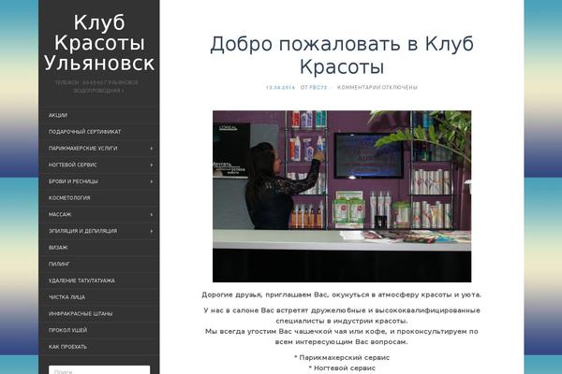
Task: Expand Ногтевой сервис submenu arrow
Action: click(x=152, y=165)
